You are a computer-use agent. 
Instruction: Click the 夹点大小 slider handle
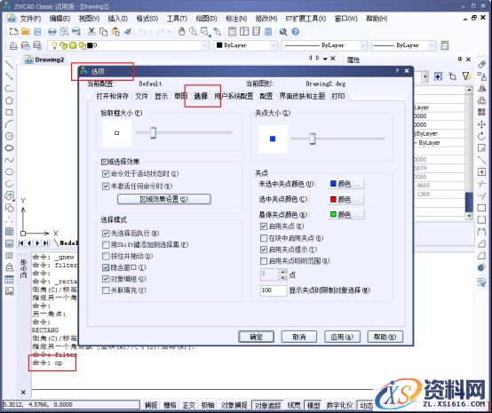tap(313, 139)
